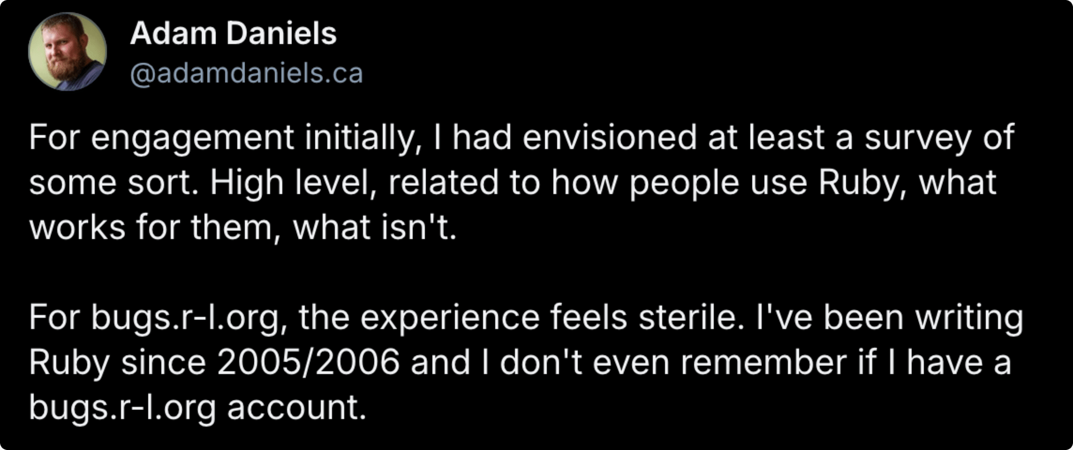Click the phrase "High level" in the post
The width and height of the screenshot is (1073, 450).
[293, 183]
